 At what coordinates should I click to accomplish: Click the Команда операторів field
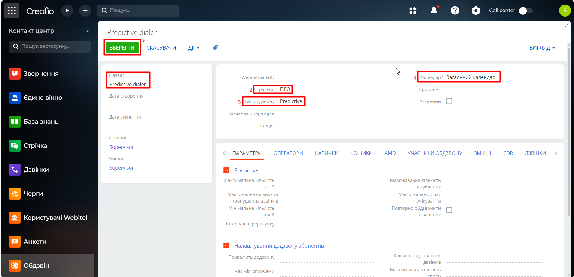point(327,113)
